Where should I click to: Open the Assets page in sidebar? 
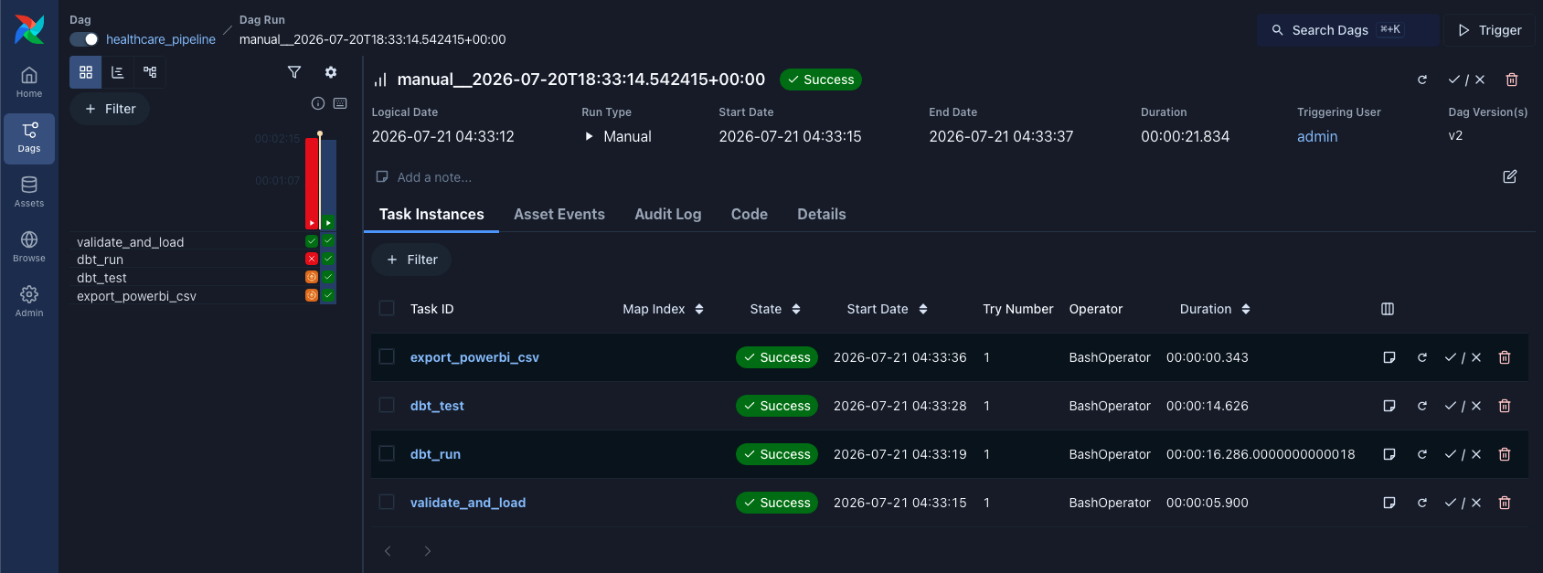[x=29, y=192]
